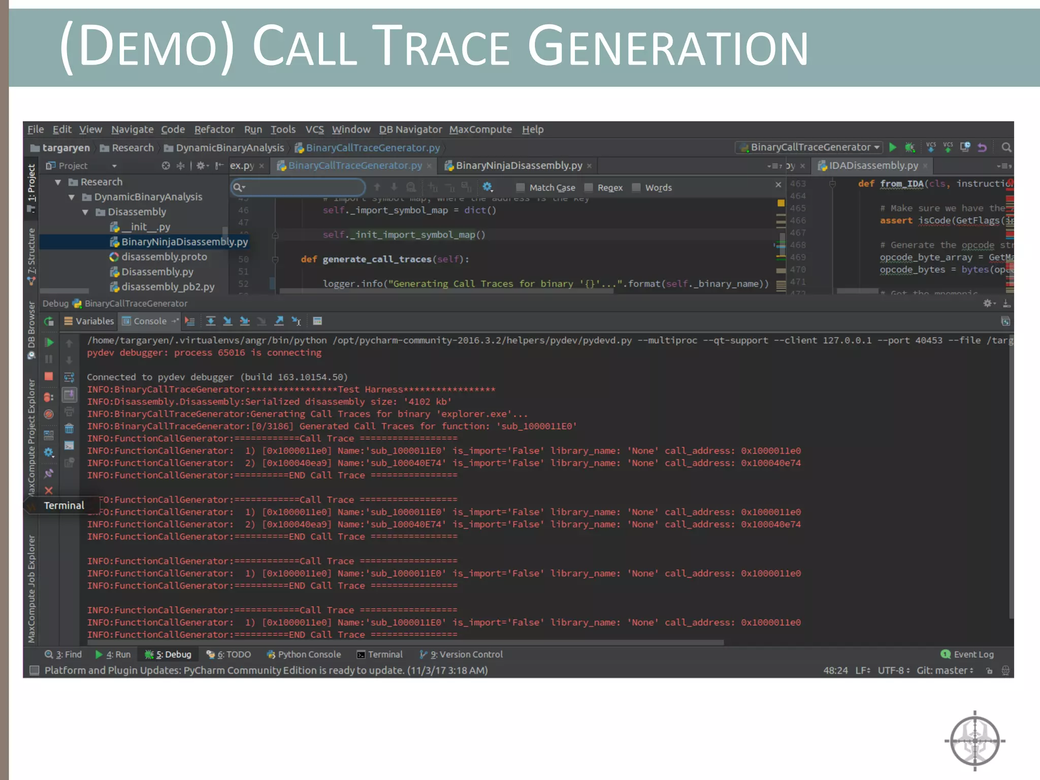Close the find bar

(x=778, y=184)
